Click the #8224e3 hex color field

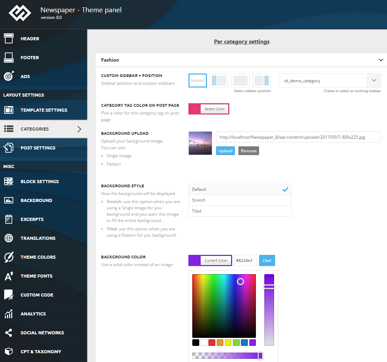(x=245, y=260)
